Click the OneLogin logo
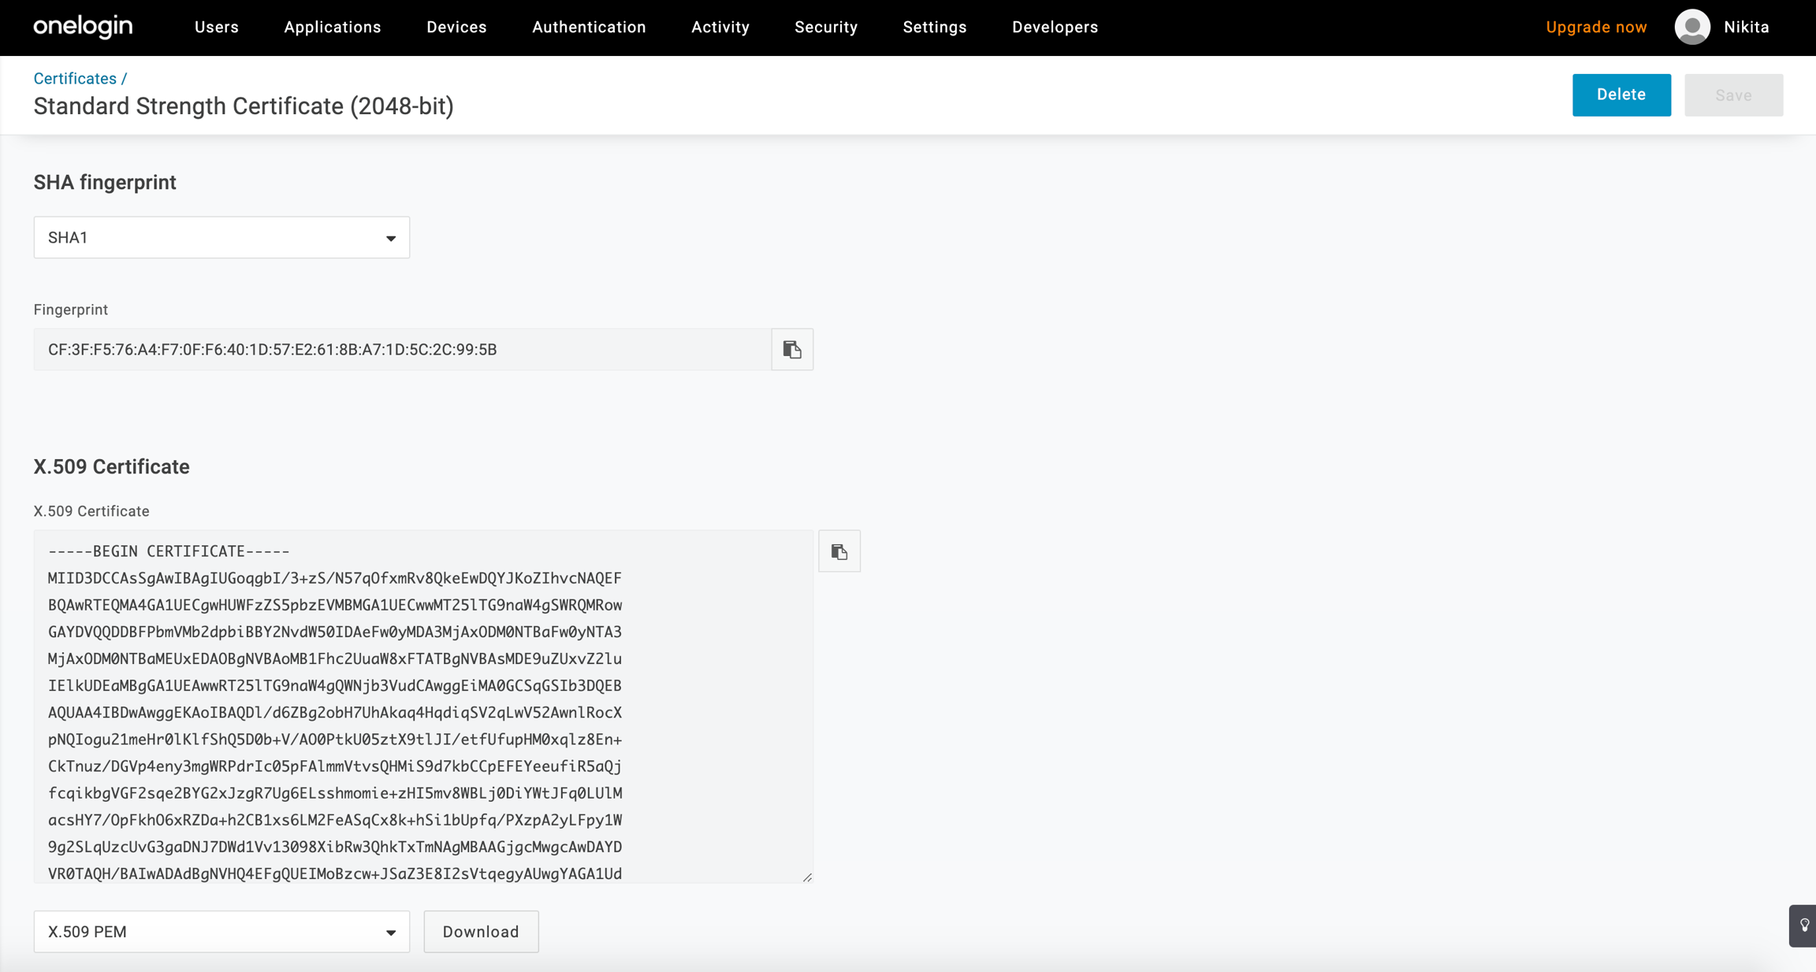1816x972 pixels. [x=83, y=27]
